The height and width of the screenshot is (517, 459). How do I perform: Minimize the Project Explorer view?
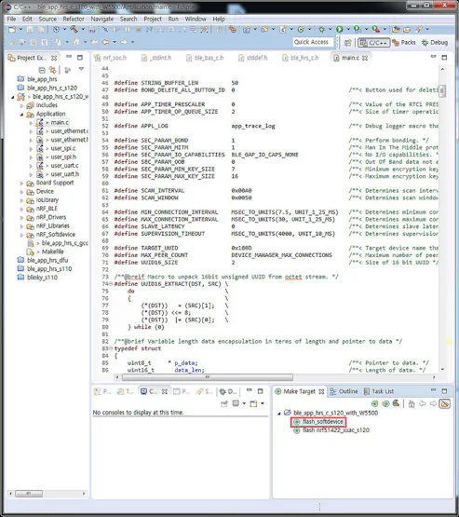[69, 58]
